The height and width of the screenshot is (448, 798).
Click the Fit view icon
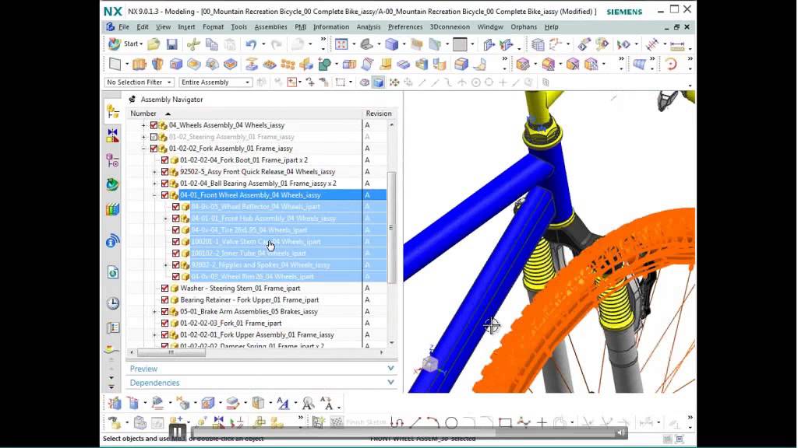tap(341, 44)
